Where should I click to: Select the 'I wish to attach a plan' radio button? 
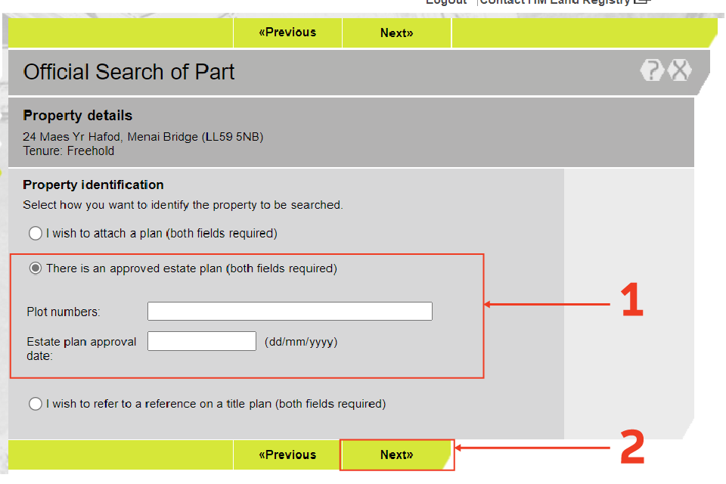tap(36, 234)
